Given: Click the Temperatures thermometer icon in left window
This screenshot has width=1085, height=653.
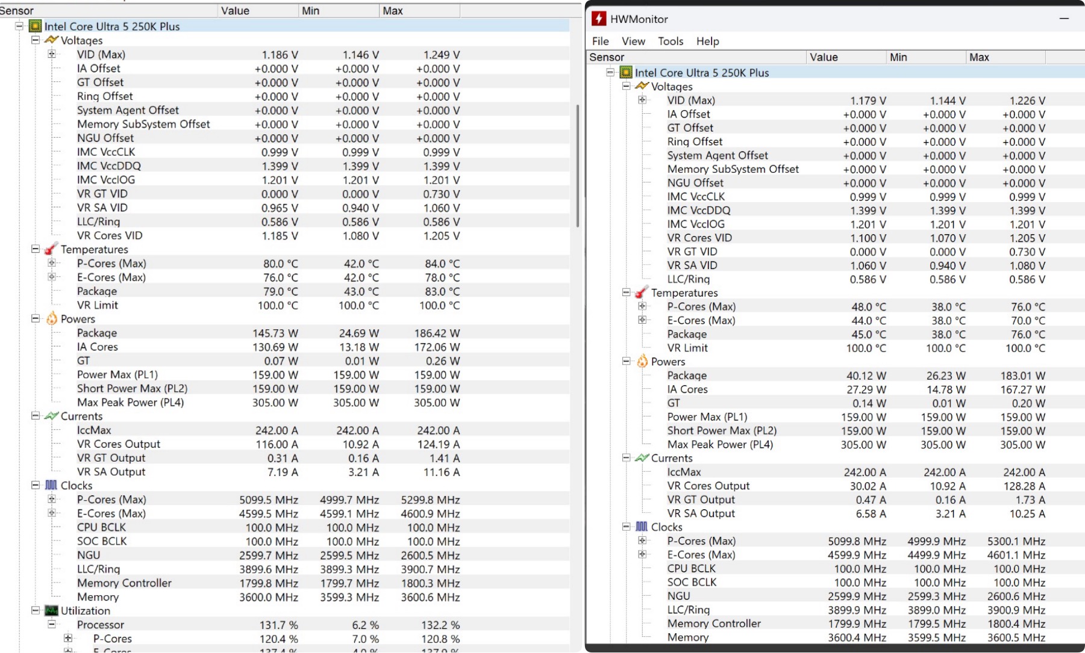Looking at the screenshot, I should (52, 249).
